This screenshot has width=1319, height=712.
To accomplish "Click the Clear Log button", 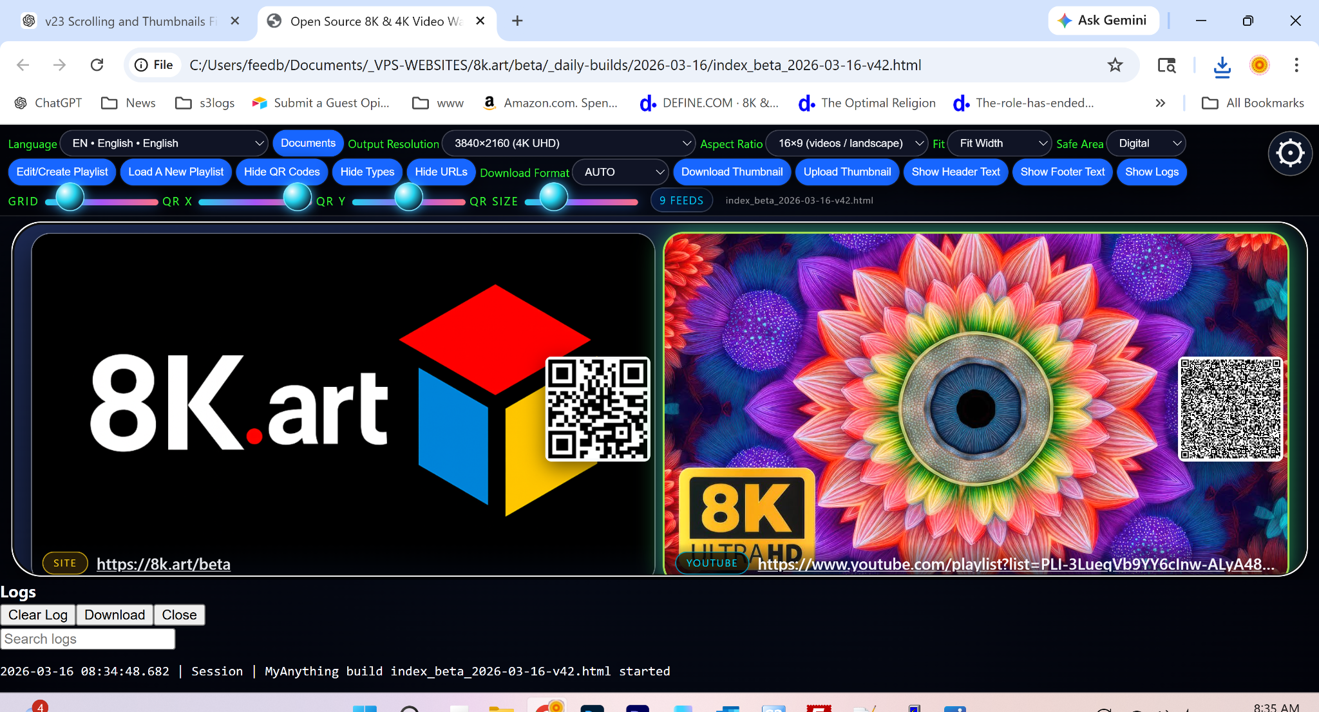I will click(x=38, y=615).
